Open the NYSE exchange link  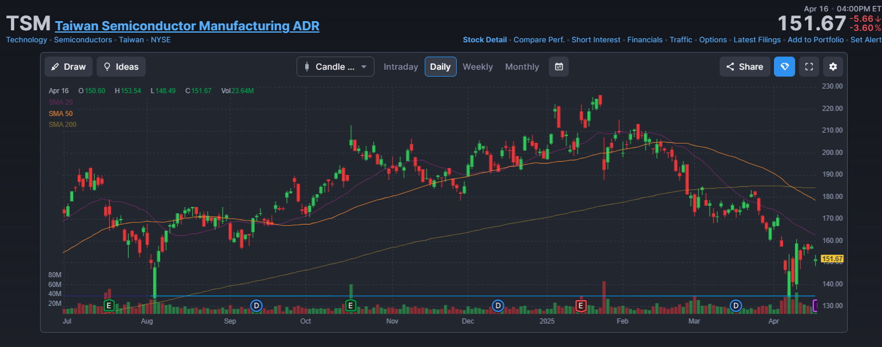[x=161, y=40]
